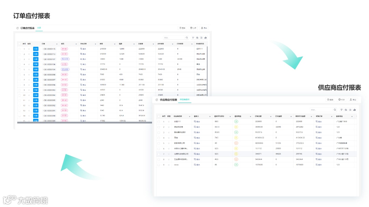Open bar chart view in order report

(x=205, y=38)
